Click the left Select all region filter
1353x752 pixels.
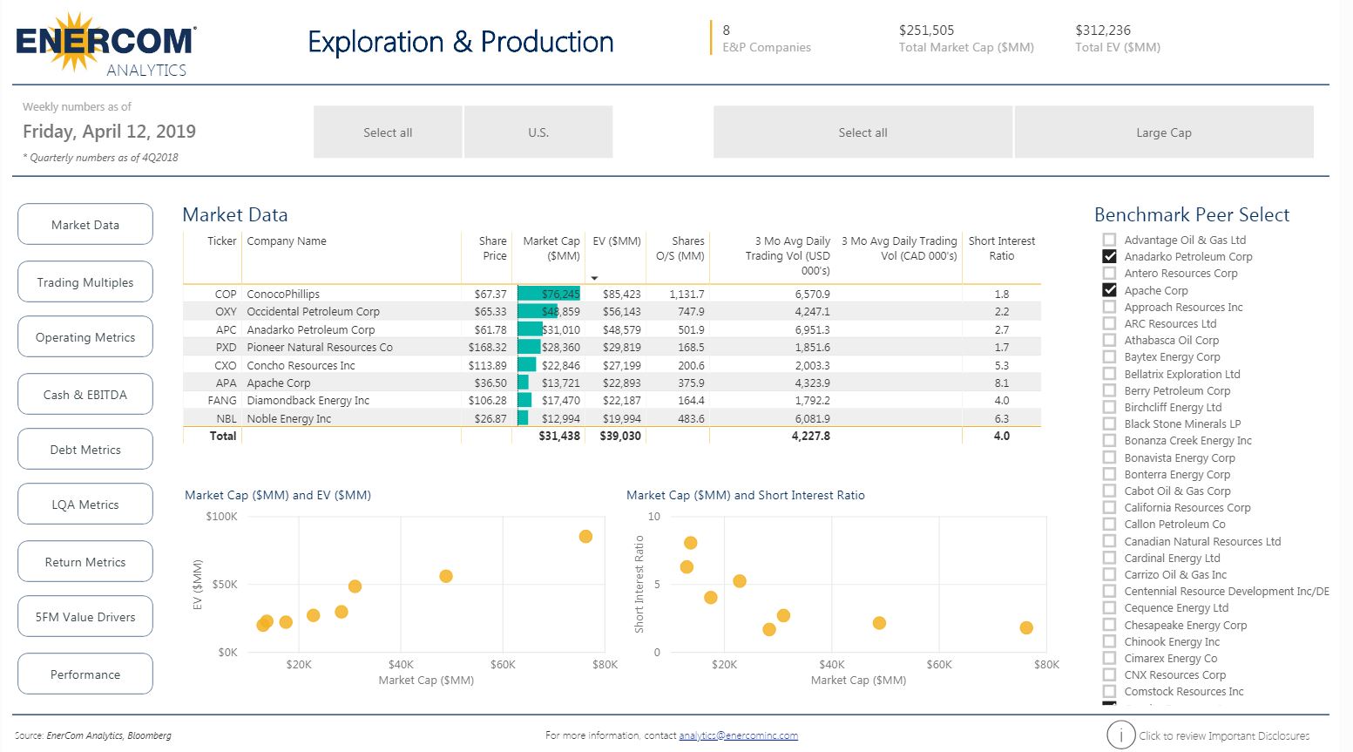click(388, 132)
